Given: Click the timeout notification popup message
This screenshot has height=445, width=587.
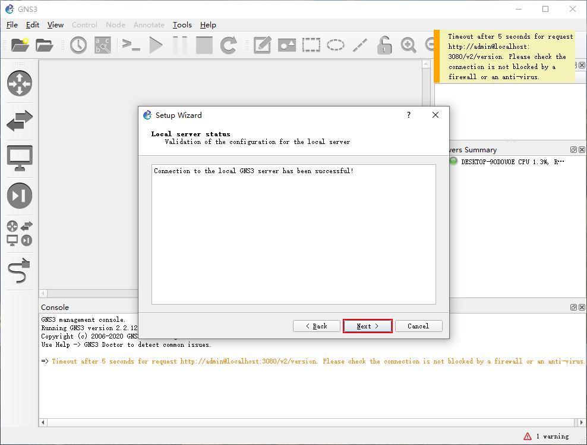Looking at the screenshot, I should click(x=504, y=57).
